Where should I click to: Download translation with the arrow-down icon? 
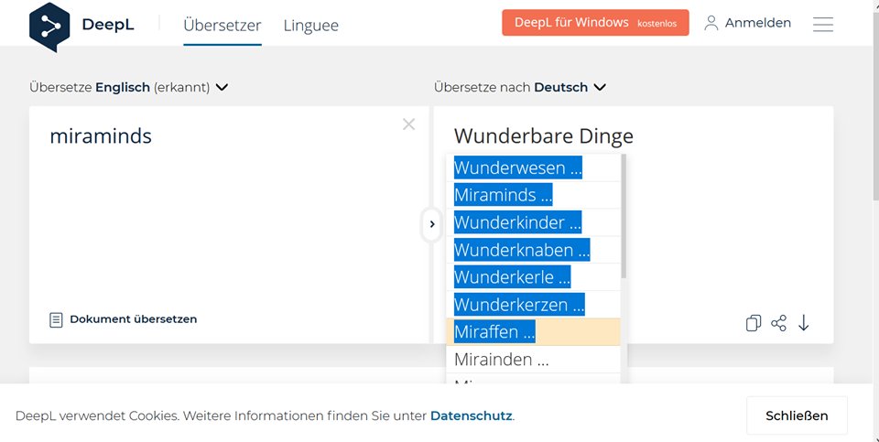(803, 323)
